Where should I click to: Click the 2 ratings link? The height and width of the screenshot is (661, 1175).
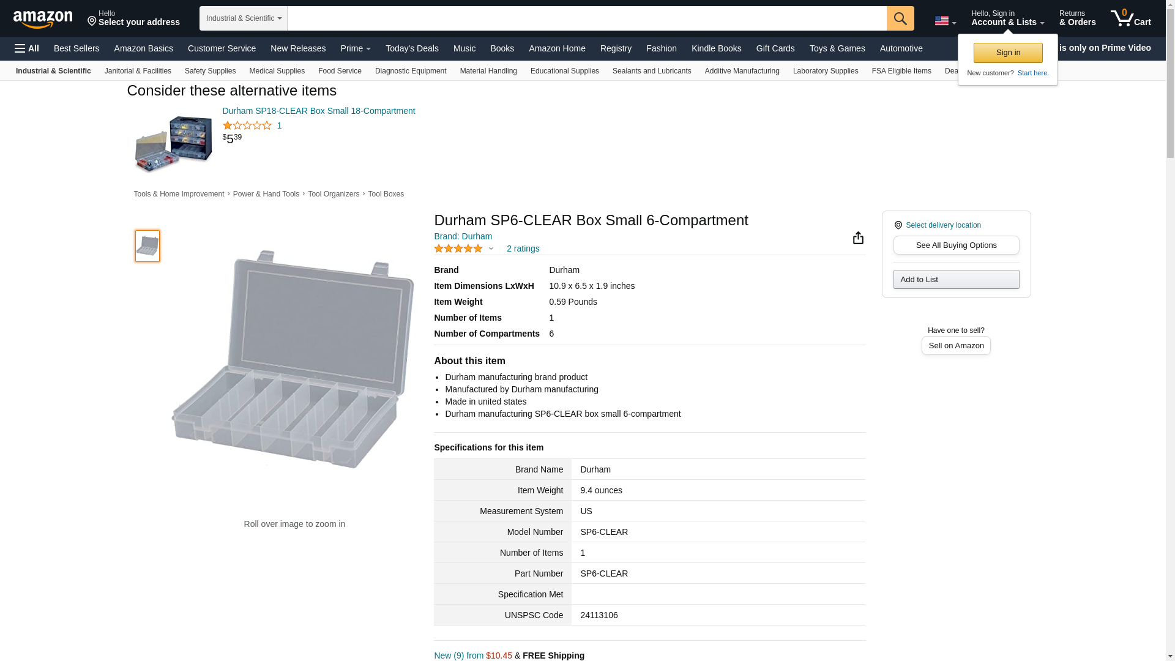tap(523, 248)
